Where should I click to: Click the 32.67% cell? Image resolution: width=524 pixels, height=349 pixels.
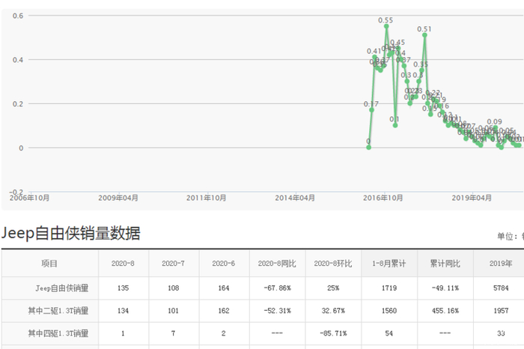tap(333, 311)
